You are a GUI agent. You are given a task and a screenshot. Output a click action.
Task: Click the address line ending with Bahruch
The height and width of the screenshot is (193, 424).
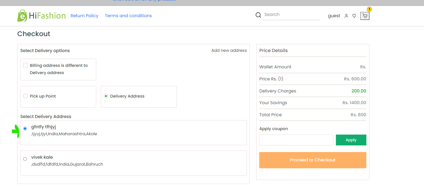point(67,164)
